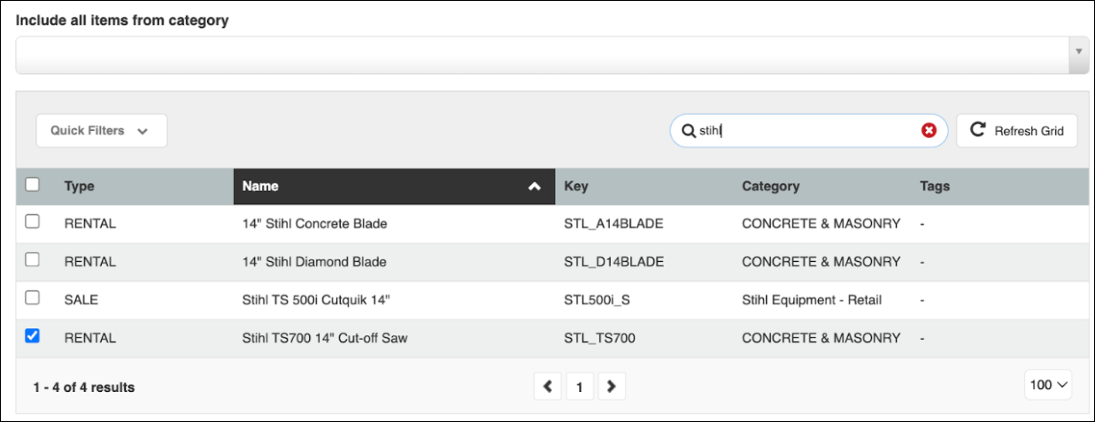Screen dimensions: 1095x422
Task: Click the magnifying glass search icon
Action: 688,131
